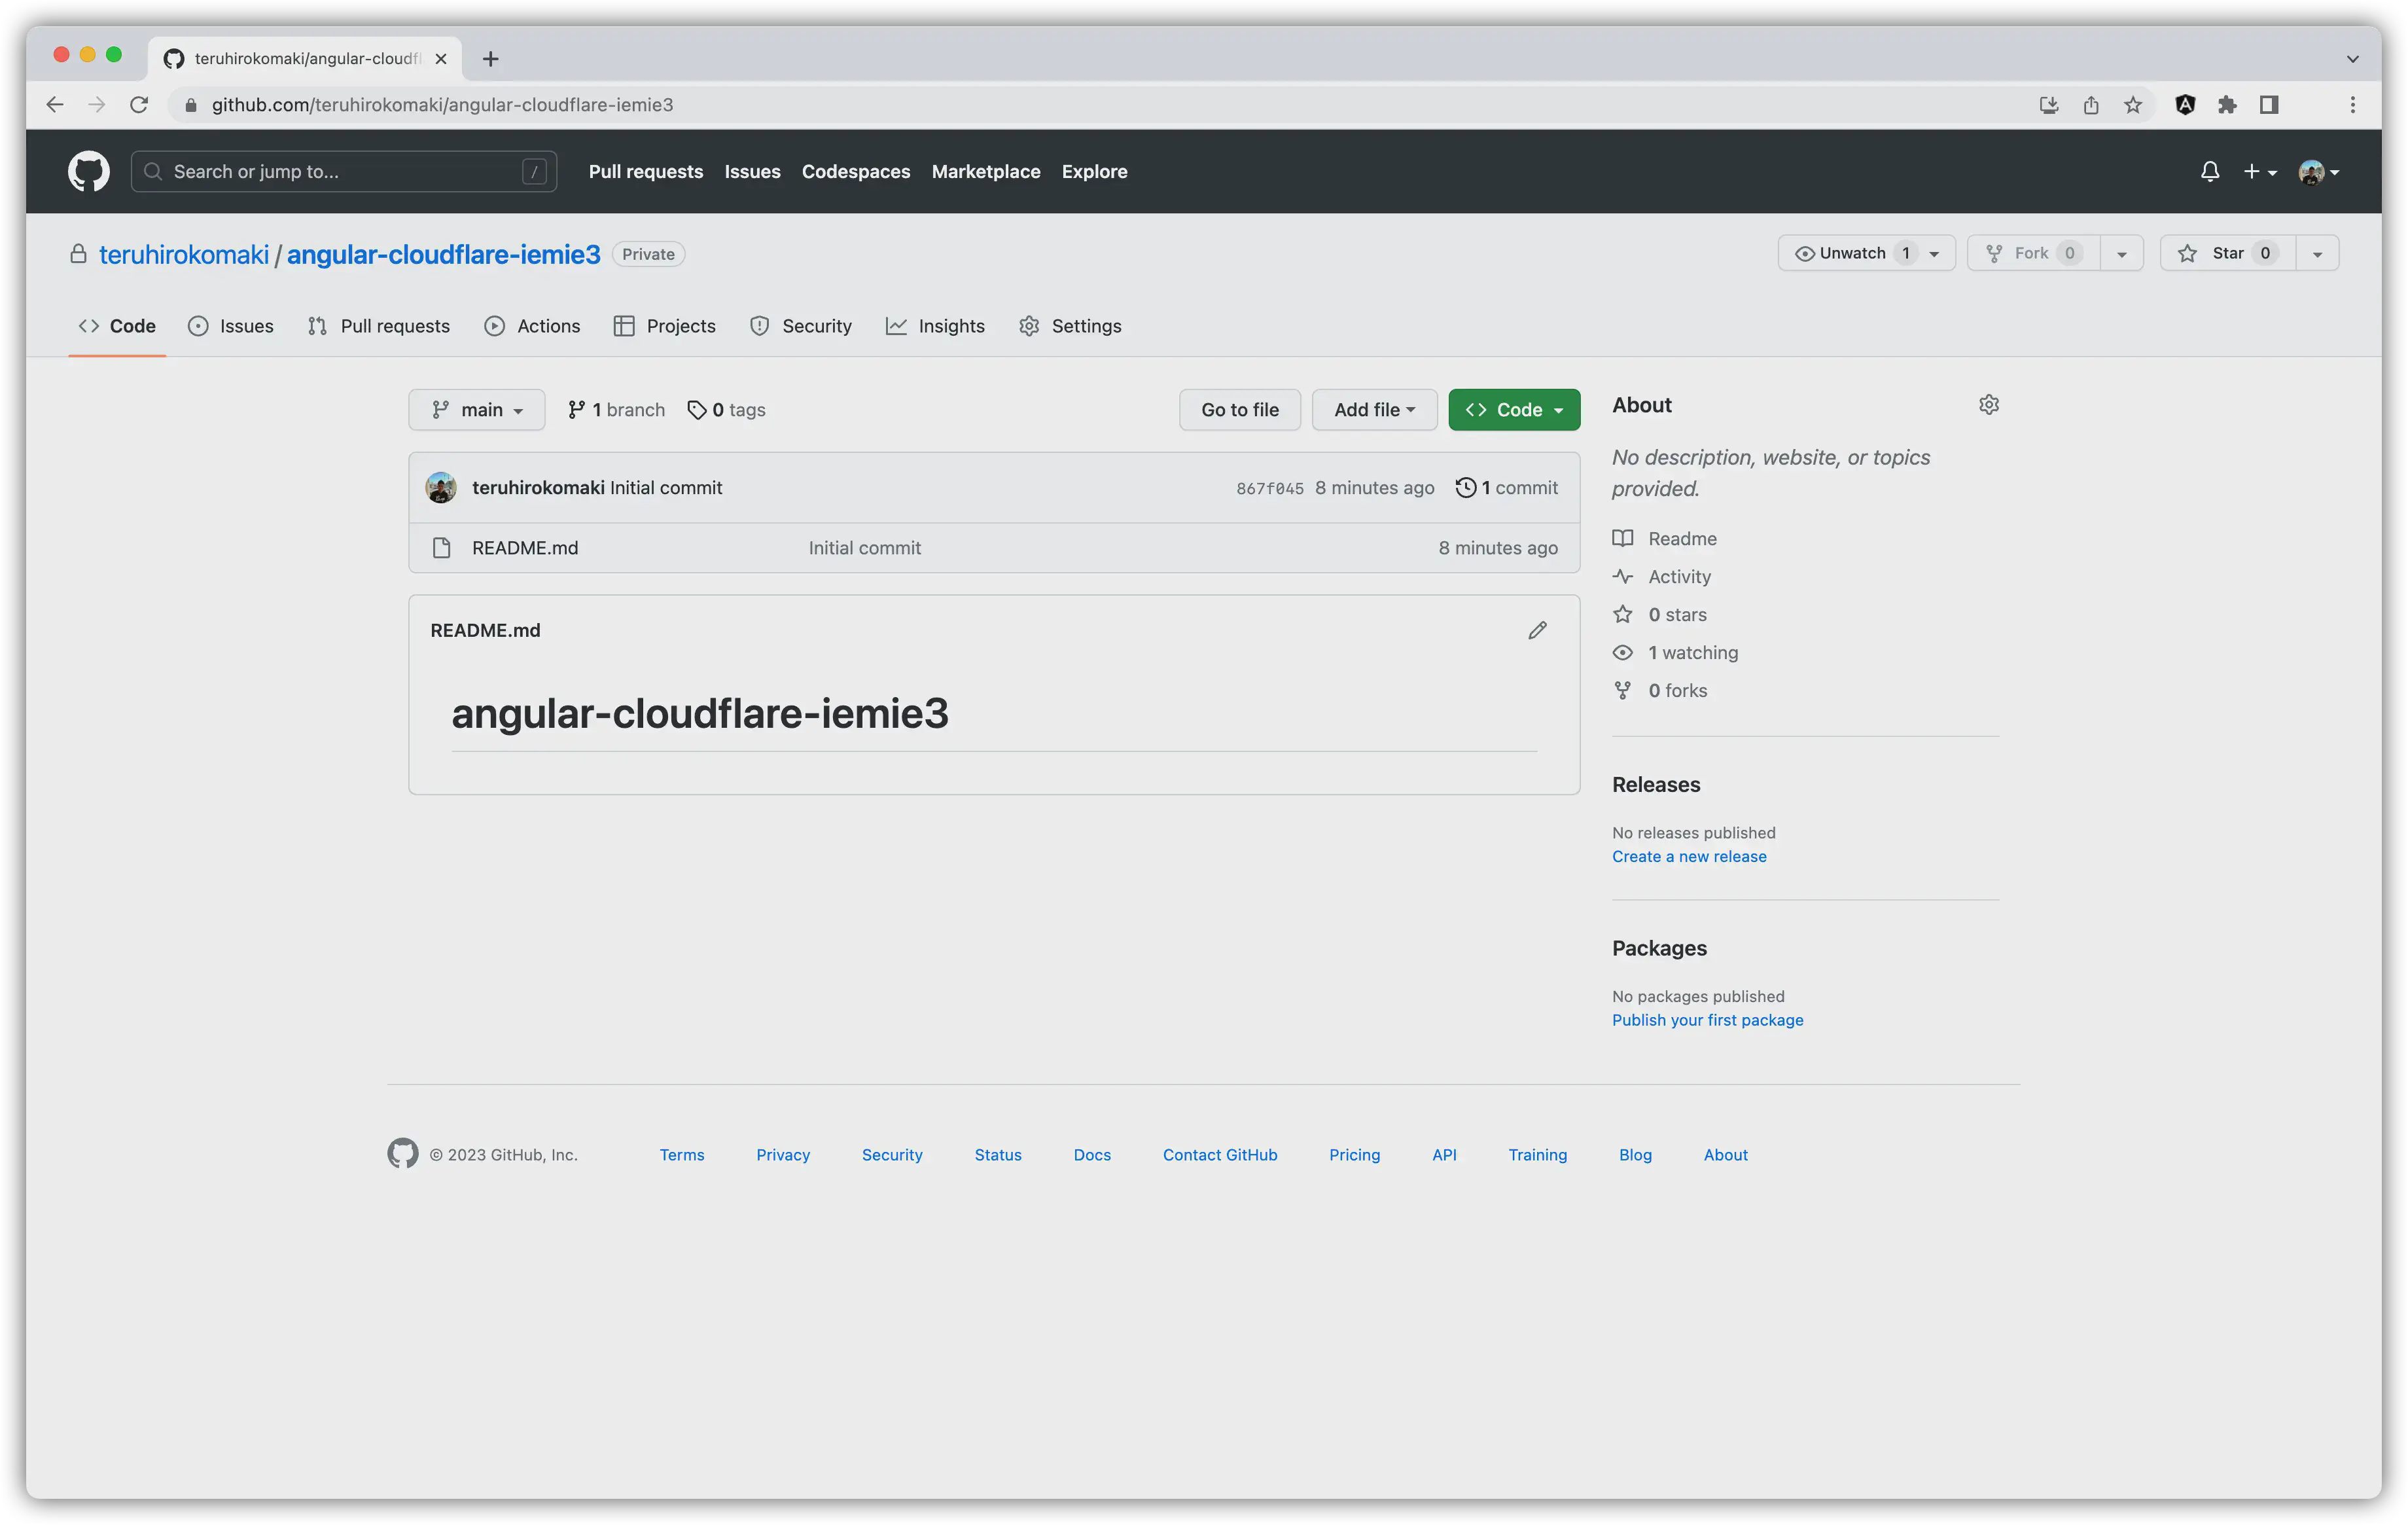
Task: Open the 1 watching link
Action: pyautogui.click(x=1675, y=652)
